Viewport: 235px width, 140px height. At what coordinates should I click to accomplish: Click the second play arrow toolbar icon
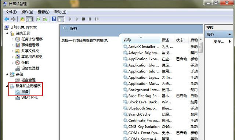77,19
